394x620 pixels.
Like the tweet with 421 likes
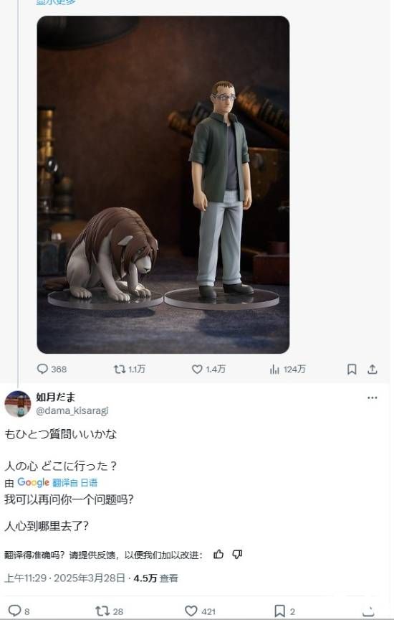coord(191,611)
